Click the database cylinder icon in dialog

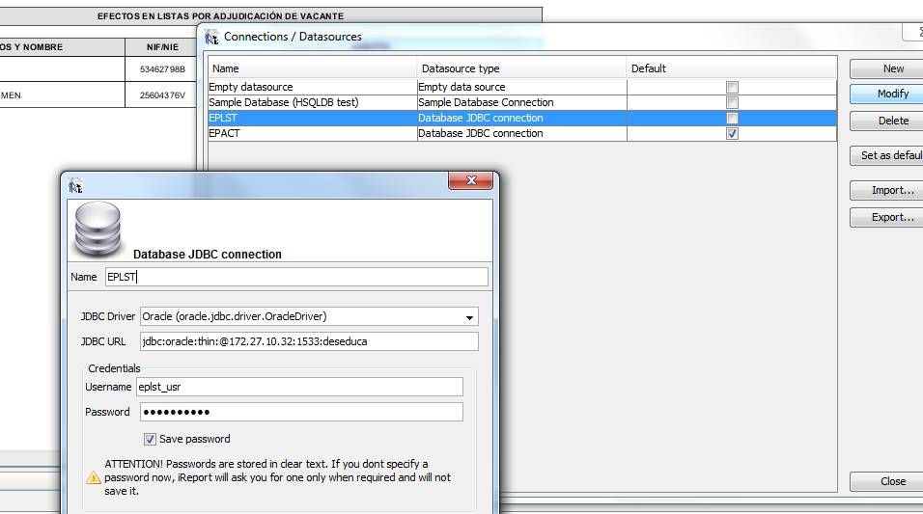[x=98, y=227]
